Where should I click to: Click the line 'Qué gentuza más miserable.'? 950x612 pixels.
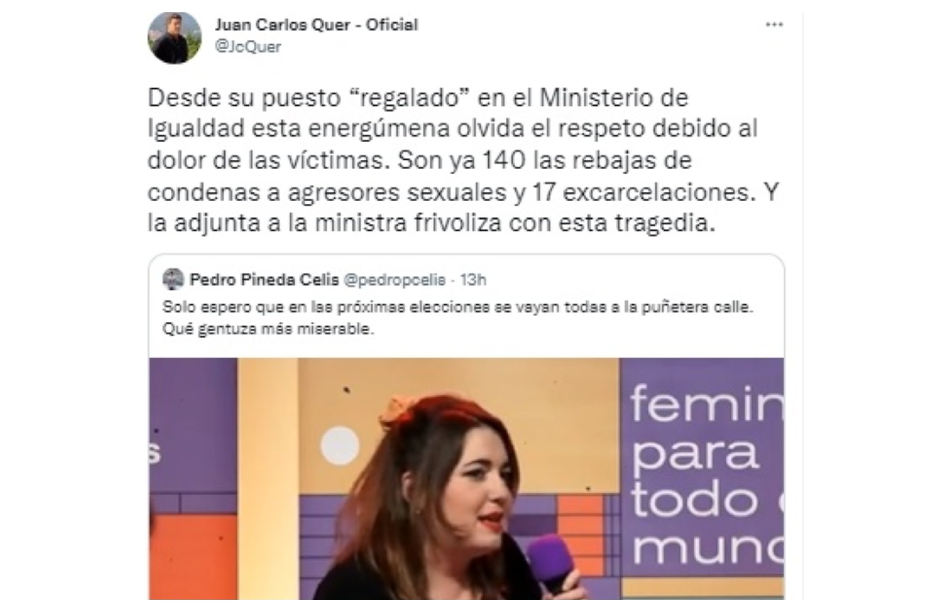pos(269,329)
